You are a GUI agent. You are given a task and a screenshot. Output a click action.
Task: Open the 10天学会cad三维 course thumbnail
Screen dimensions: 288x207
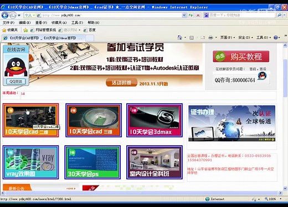click(94, 120)
